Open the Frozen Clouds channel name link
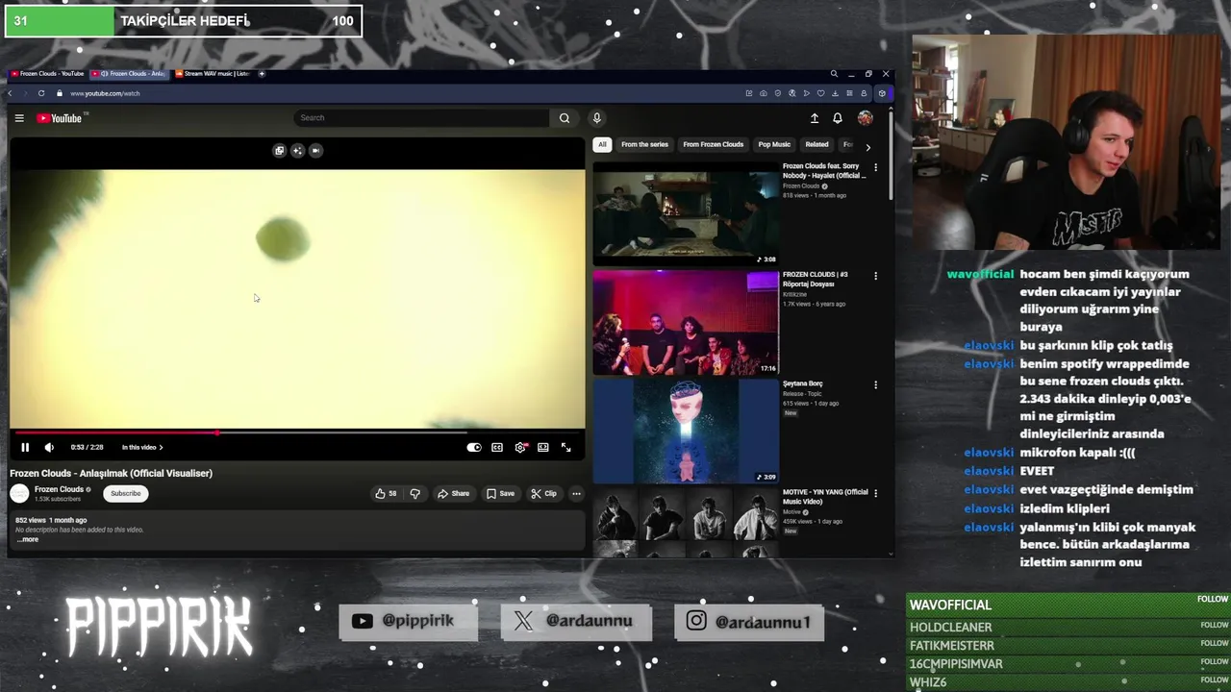Viewport: 1231px width, 692px height. 59,489
